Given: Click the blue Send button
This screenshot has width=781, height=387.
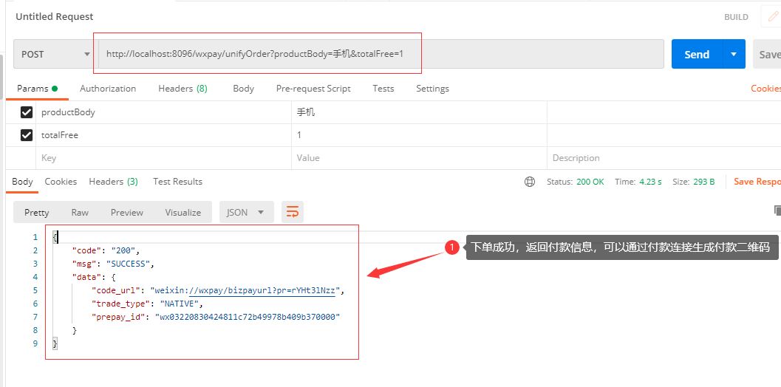Looking at the screenshot, I should pos(697,54).
